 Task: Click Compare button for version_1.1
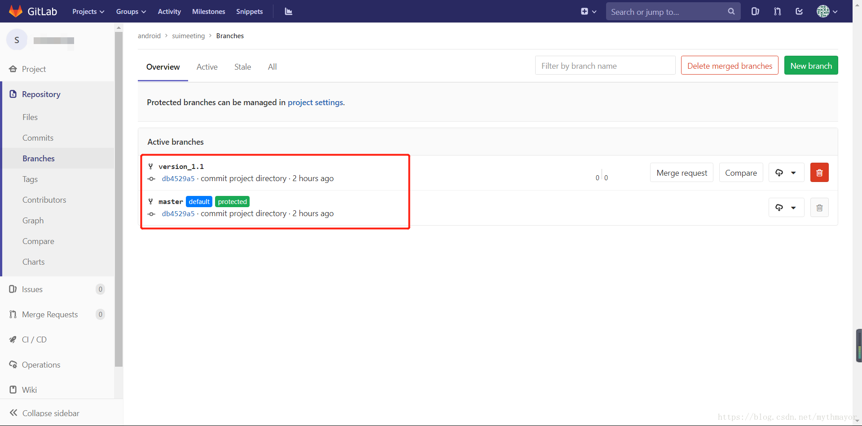click(x=741, y=173)
